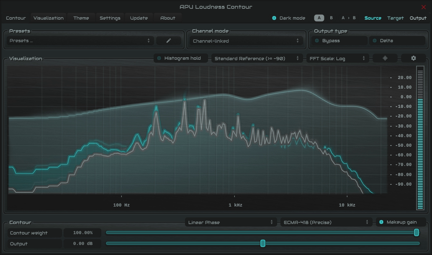Click the Contour weight 100.00% value field
The image size is (432, 255).
click(x=82, y=233)
